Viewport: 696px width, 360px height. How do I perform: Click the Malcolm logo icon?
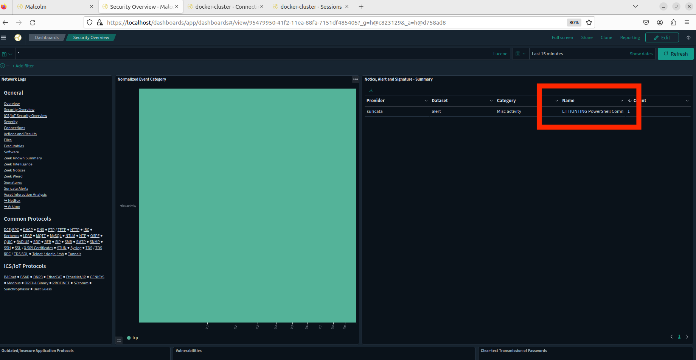(18, 37)
